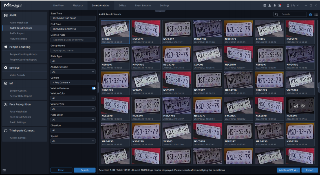The image size is (320, 175).
Task: Open the alarm siren icon with red dot
Action: pos(280,6)
